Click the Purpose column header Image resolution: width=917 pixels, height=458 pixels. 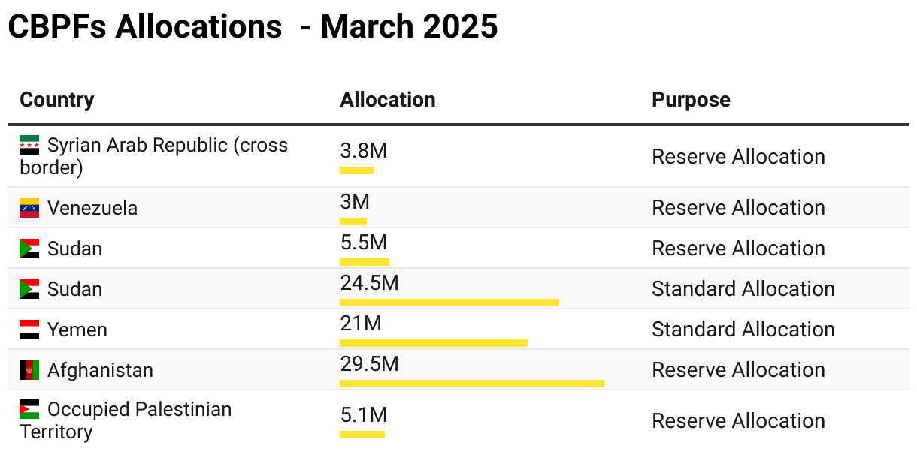click(x=691, y=100)
